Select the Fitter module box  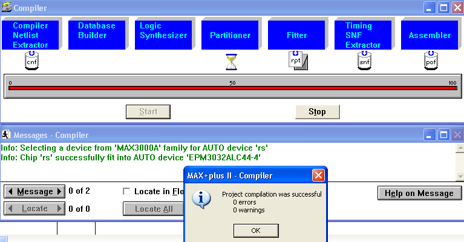tap(296, 35)
